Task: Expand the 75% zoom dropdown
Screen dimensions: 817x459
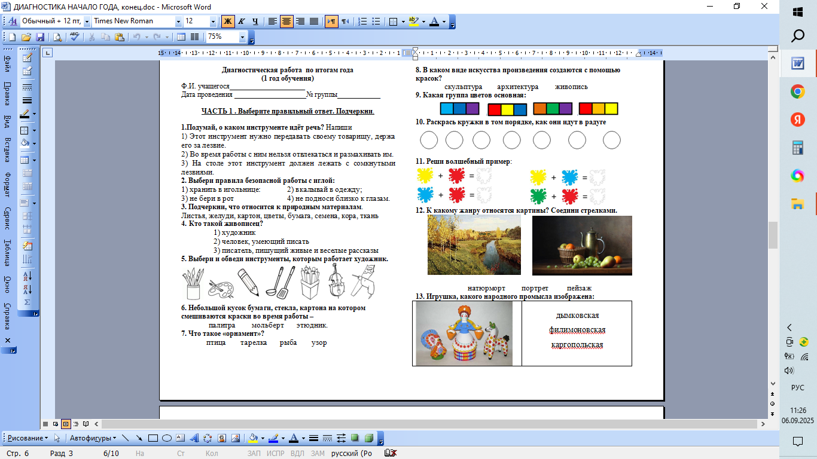Action: coord(242,37)
